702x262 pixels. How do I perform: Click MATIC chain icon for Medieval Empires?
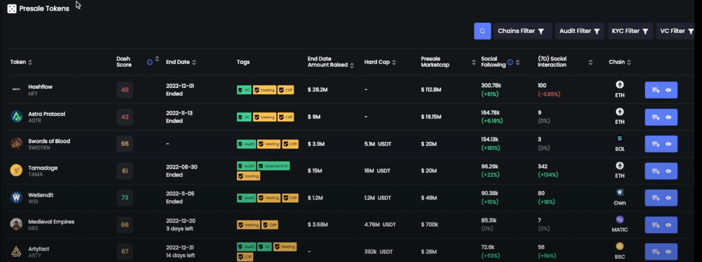pyautogui.click(x=620, y=219)
